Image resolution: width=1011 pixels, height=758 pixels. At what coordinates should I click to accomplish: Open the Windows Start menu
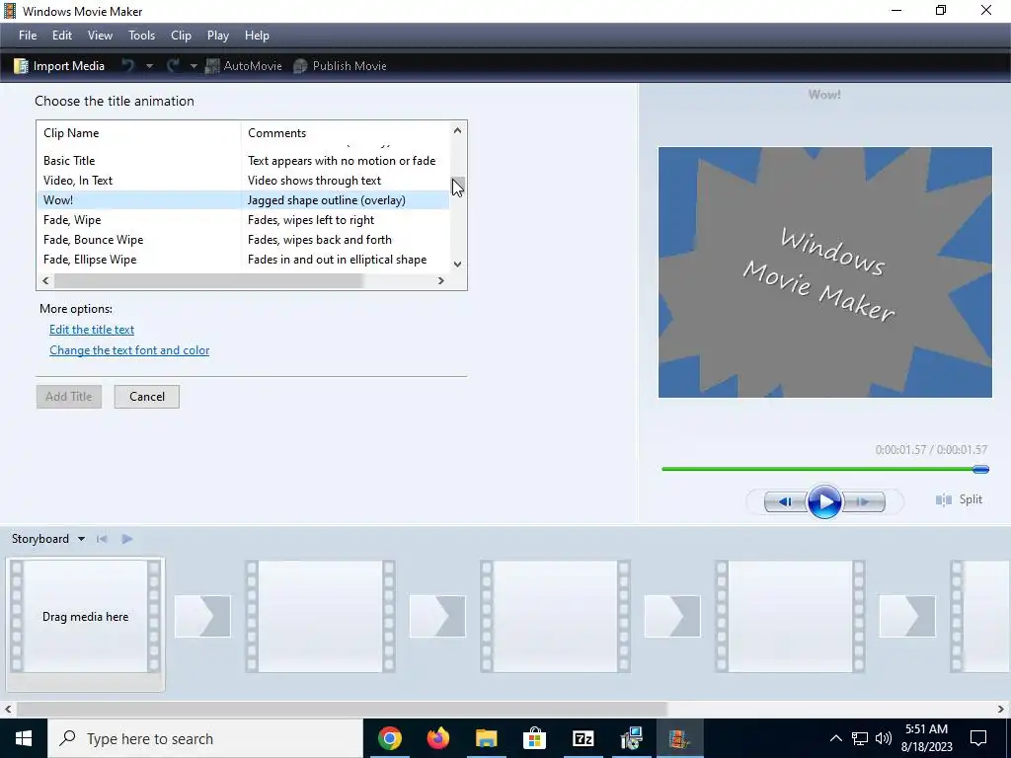(x=24, y=738)
